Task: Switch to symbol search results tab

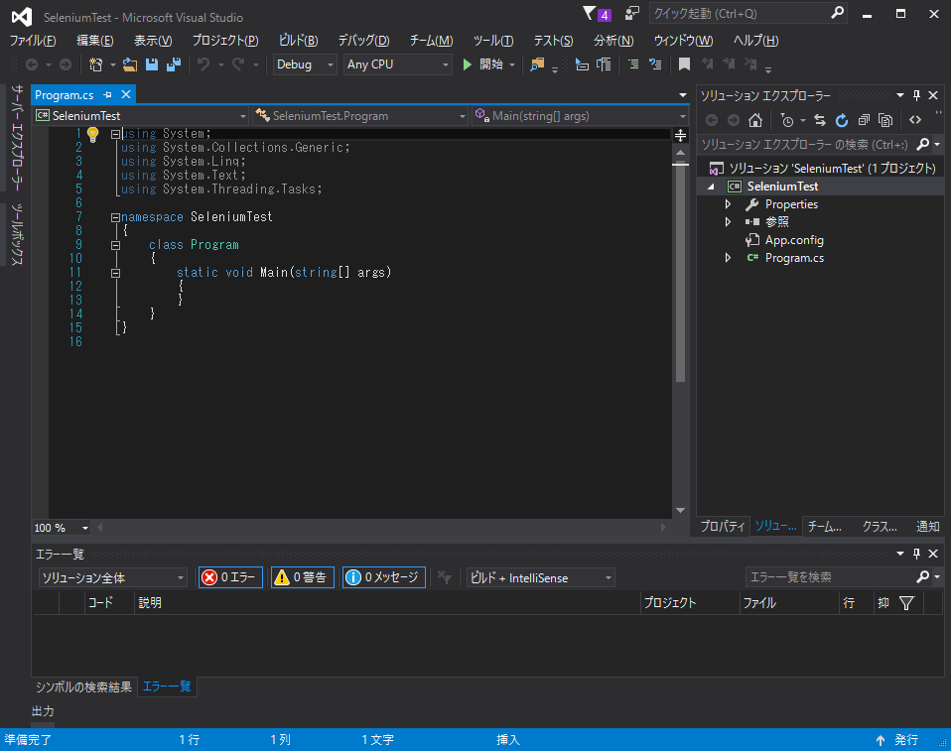Action: pyautogui.click(x=83, y=687)
